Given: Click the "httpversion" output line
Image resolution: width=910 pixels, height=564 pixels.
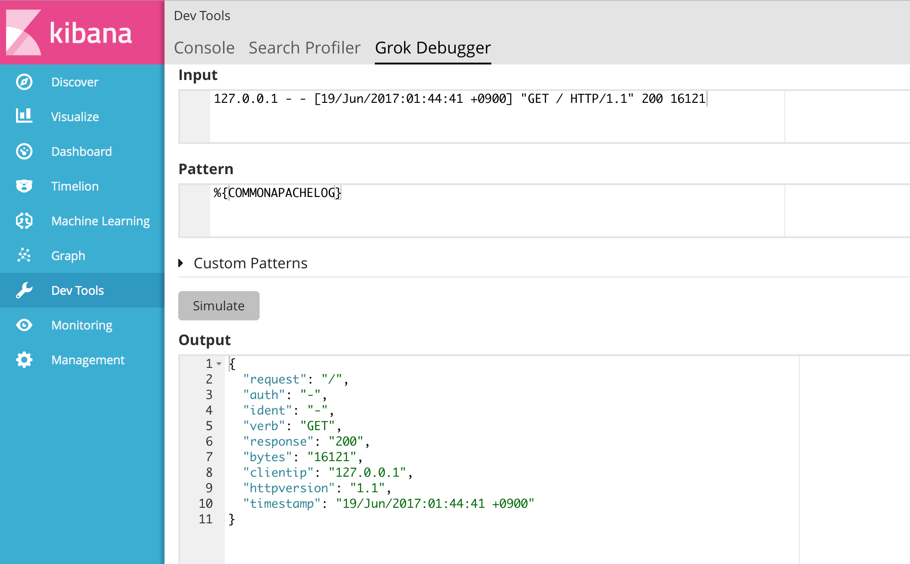Looking at the screenshot, I should pyautogui.click(x=317, y=488).
